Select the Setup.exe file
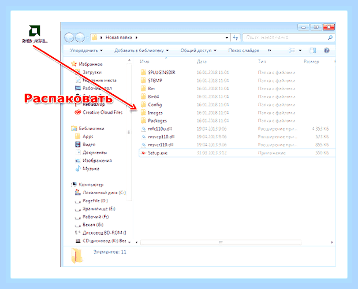 point(237,153)
